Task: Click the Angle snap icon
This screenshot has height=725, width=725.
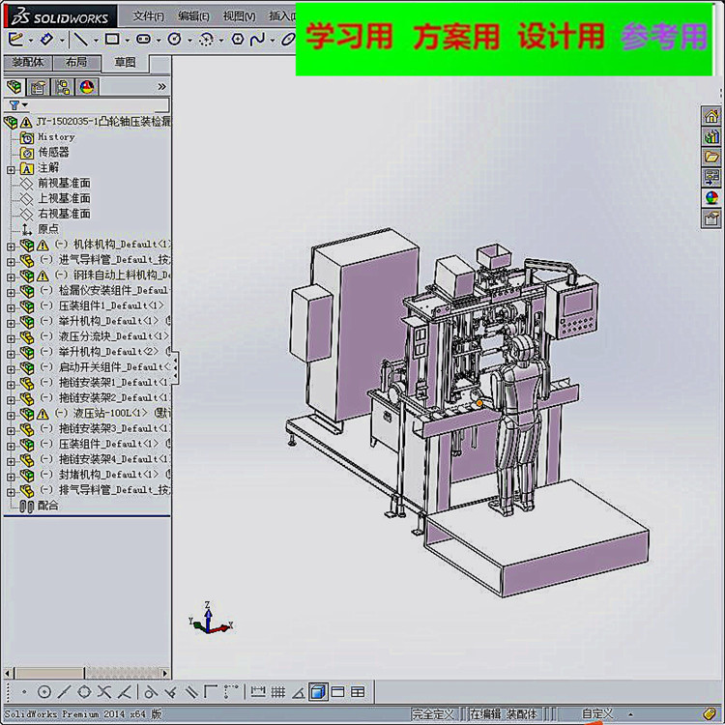Action: (x=299, y=692)
